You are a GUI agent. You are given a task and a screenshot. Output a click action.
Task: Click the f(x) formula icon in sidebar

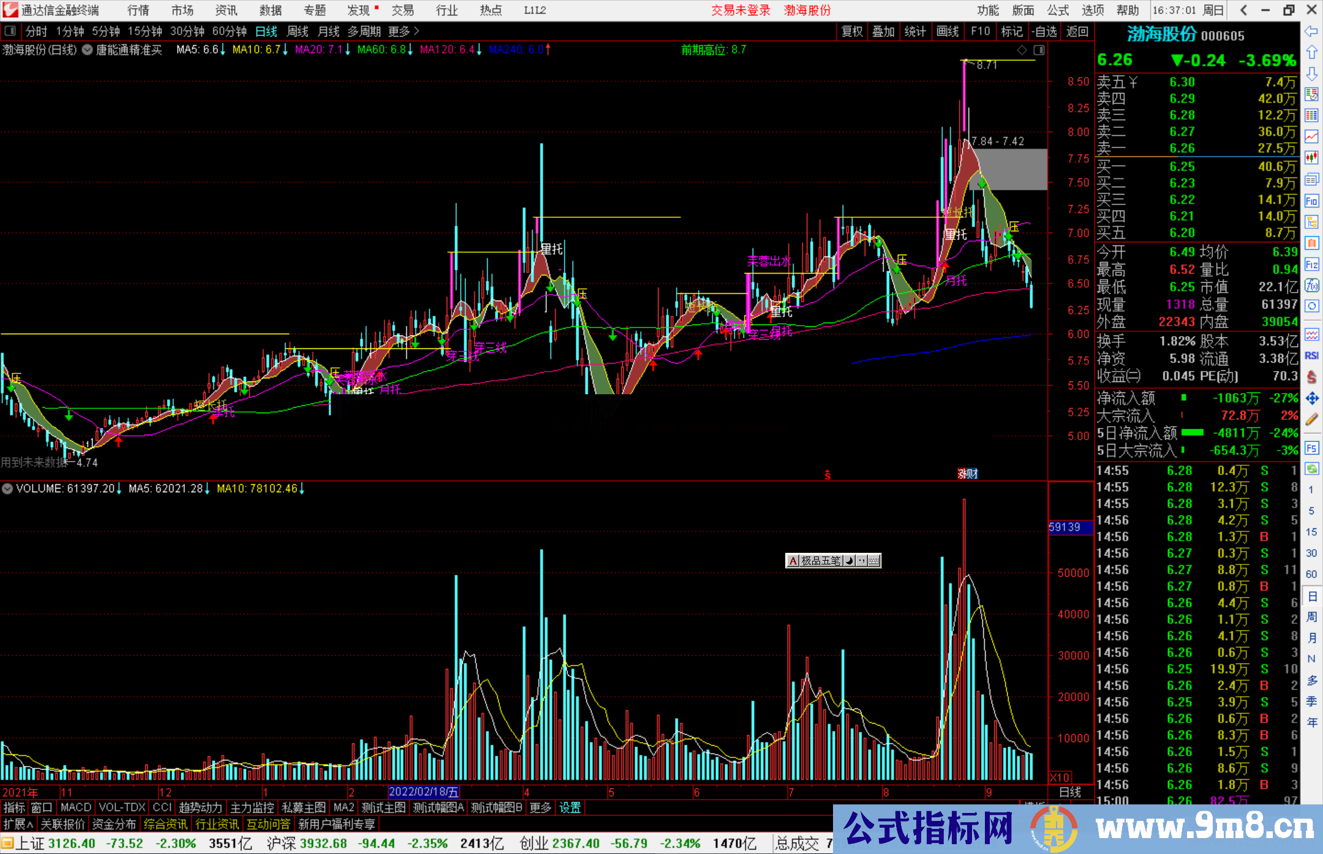tap(1311, 285)
